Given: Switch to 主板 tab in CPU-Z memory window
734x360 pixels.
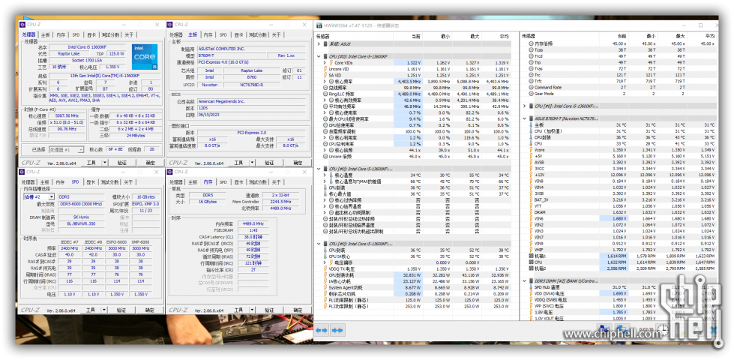Looking at the screenshot, I should click(193, 182).
